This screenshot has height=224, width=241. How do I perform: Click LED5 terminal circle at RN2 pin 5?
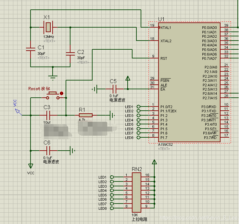(x=112, y=195)
